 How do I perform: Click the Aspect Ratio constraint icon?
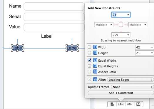(95, 72)
